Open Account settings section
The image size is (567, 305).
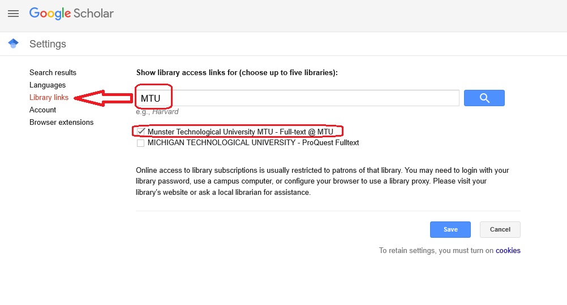point(42,110)
